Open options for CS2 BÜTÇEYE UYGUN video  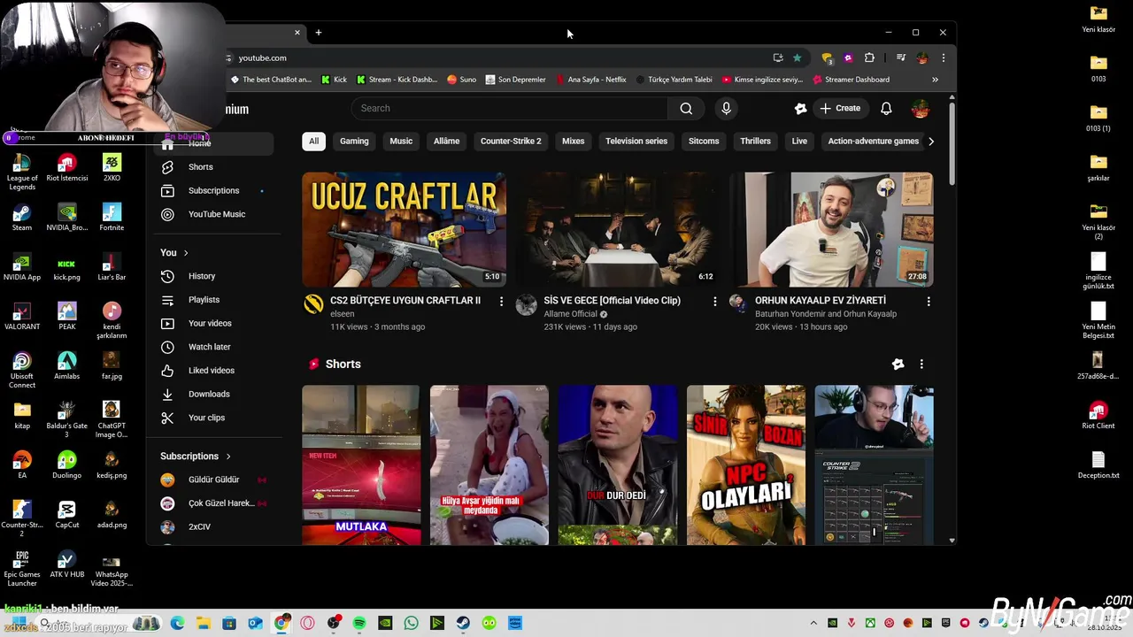pyautogui.click(x=501, y=302)
